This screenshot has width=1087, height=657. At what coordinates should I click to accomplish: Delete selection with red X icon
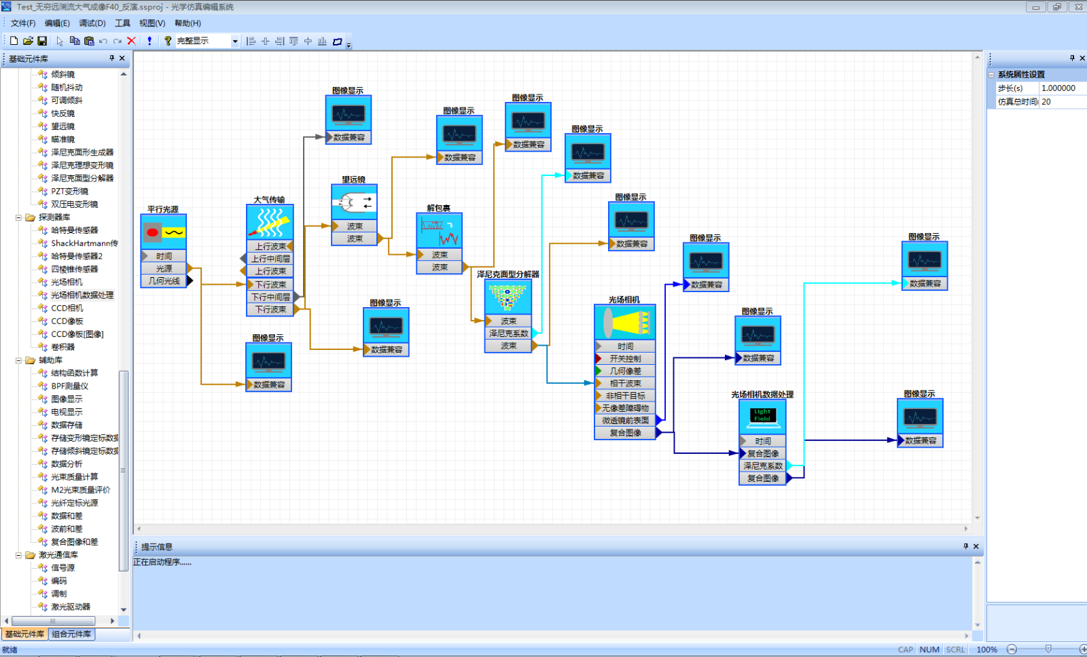point(132,41)
